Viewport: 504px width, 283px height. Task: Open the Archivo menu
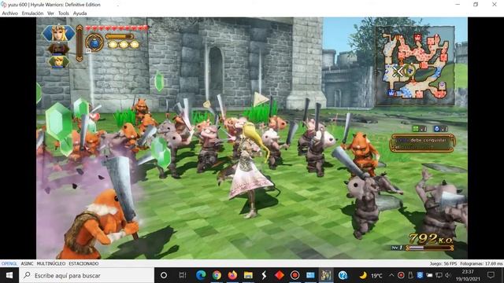click(x=9, y=13)
